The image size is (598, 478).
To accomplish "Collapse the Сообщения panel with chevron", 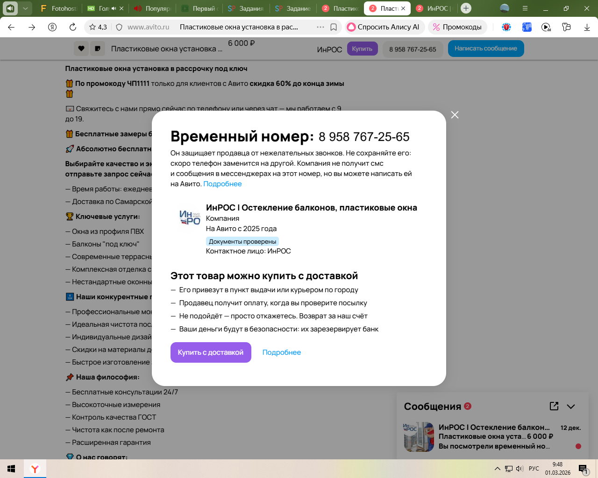I will click(x=571, y=406).
